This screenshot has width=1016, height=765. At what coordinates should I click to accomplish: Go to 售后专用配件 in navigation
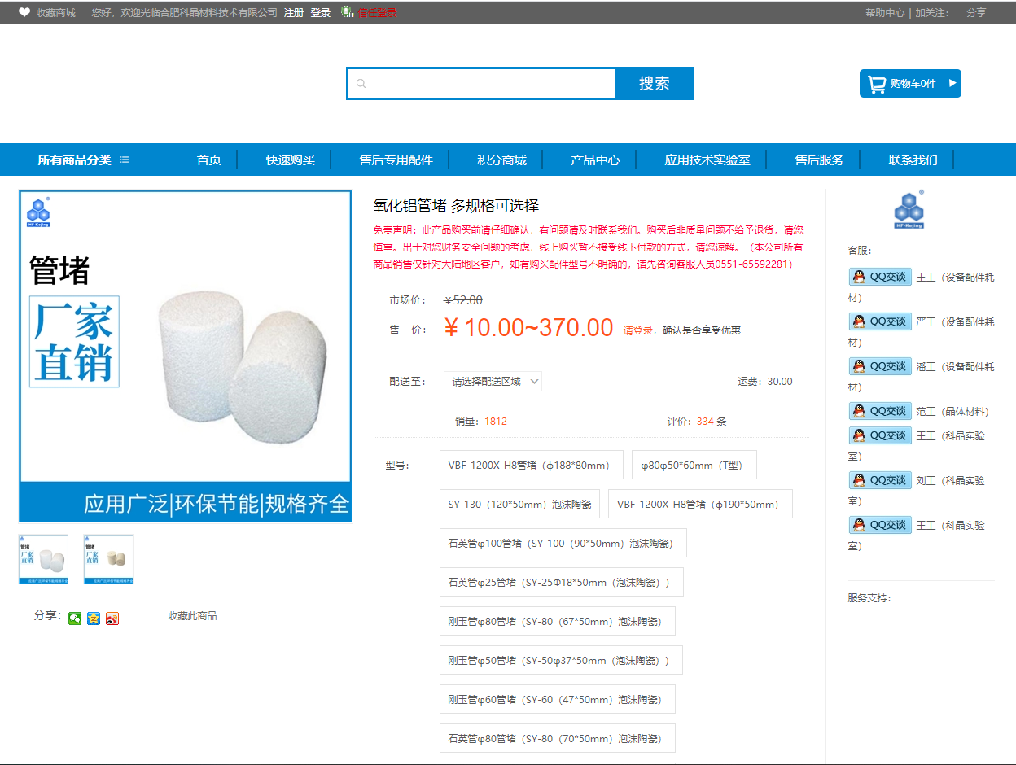pos(396,160)
